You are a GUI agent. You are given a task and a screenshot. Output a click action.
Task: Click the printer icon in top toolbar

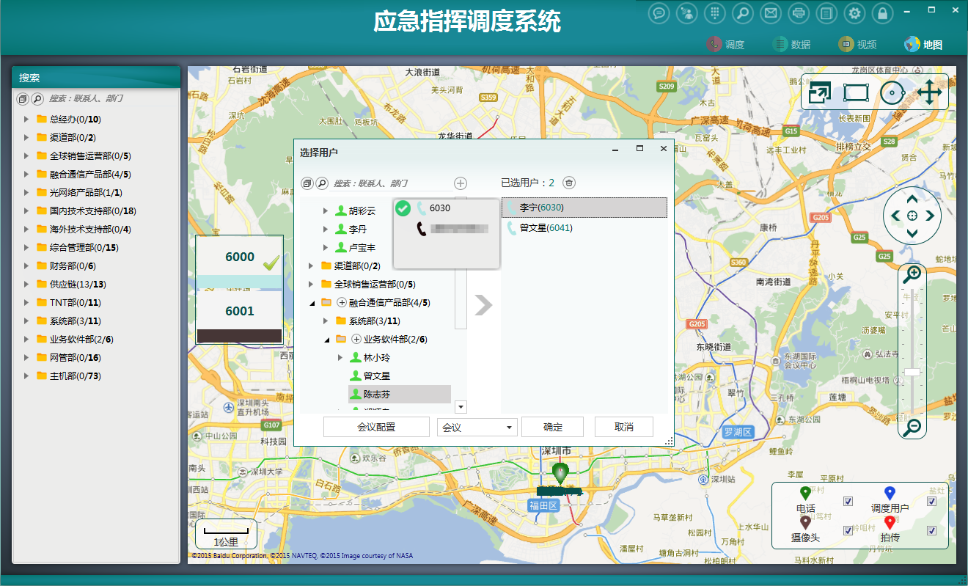[x=799, y=13]
